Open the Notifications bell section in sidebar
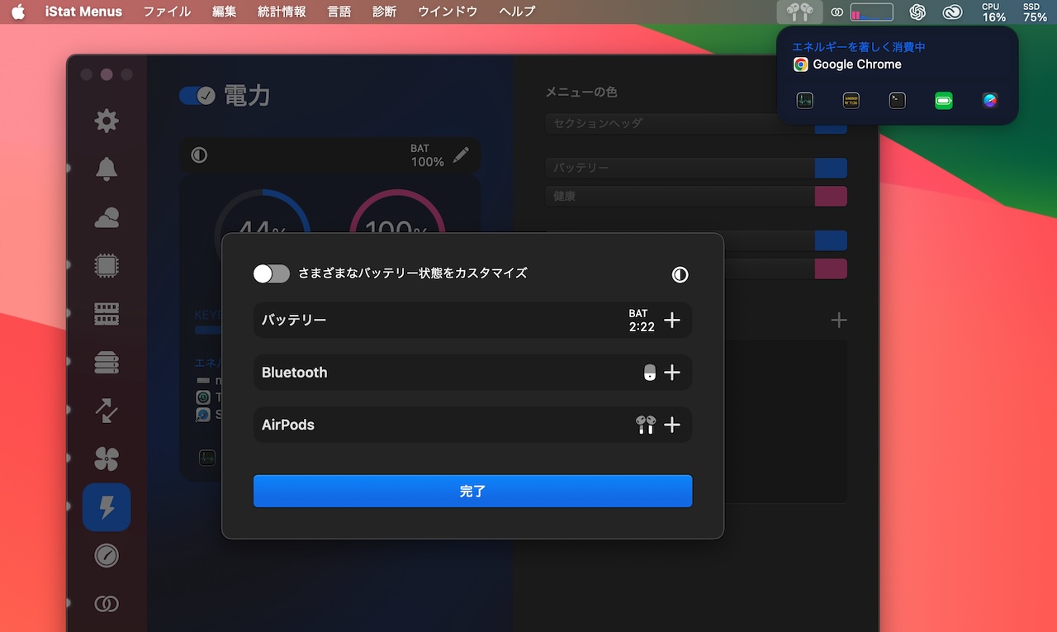 106,169
